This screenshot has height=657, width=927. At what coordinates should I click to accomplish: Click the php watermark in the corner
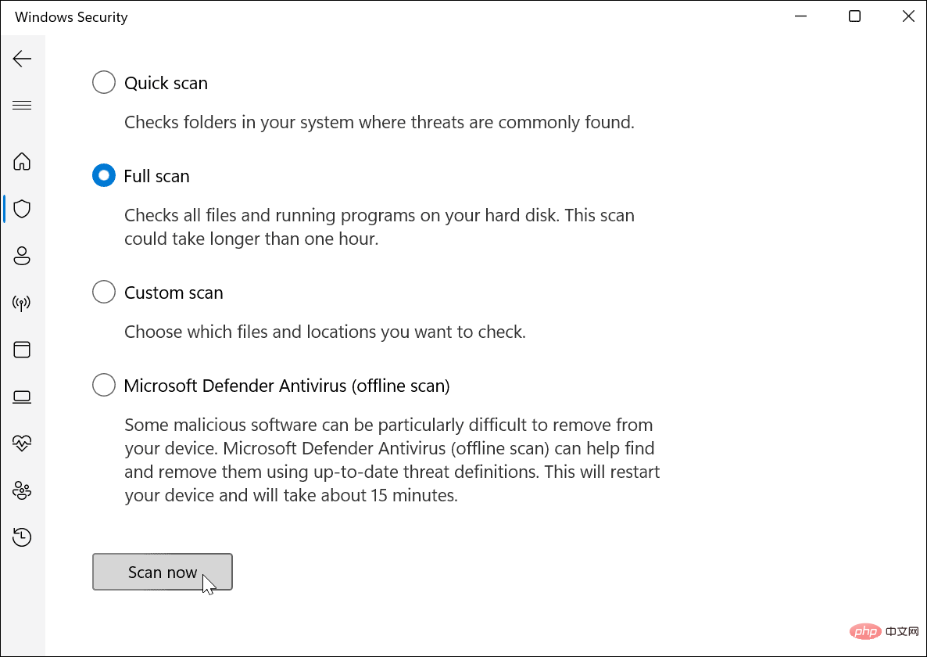pos(865,631)
